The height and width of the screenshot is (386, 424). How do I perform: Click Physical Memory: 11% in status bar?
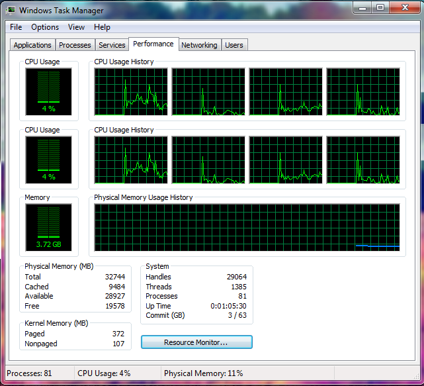[204, 373]
